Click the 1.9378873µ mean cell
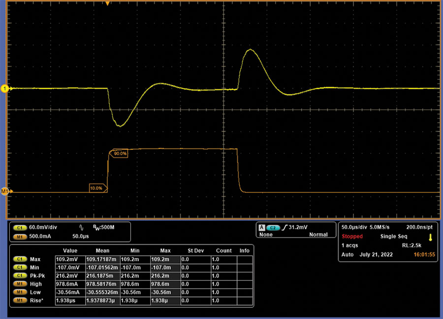The image size is (443, 319). (103, 300)
